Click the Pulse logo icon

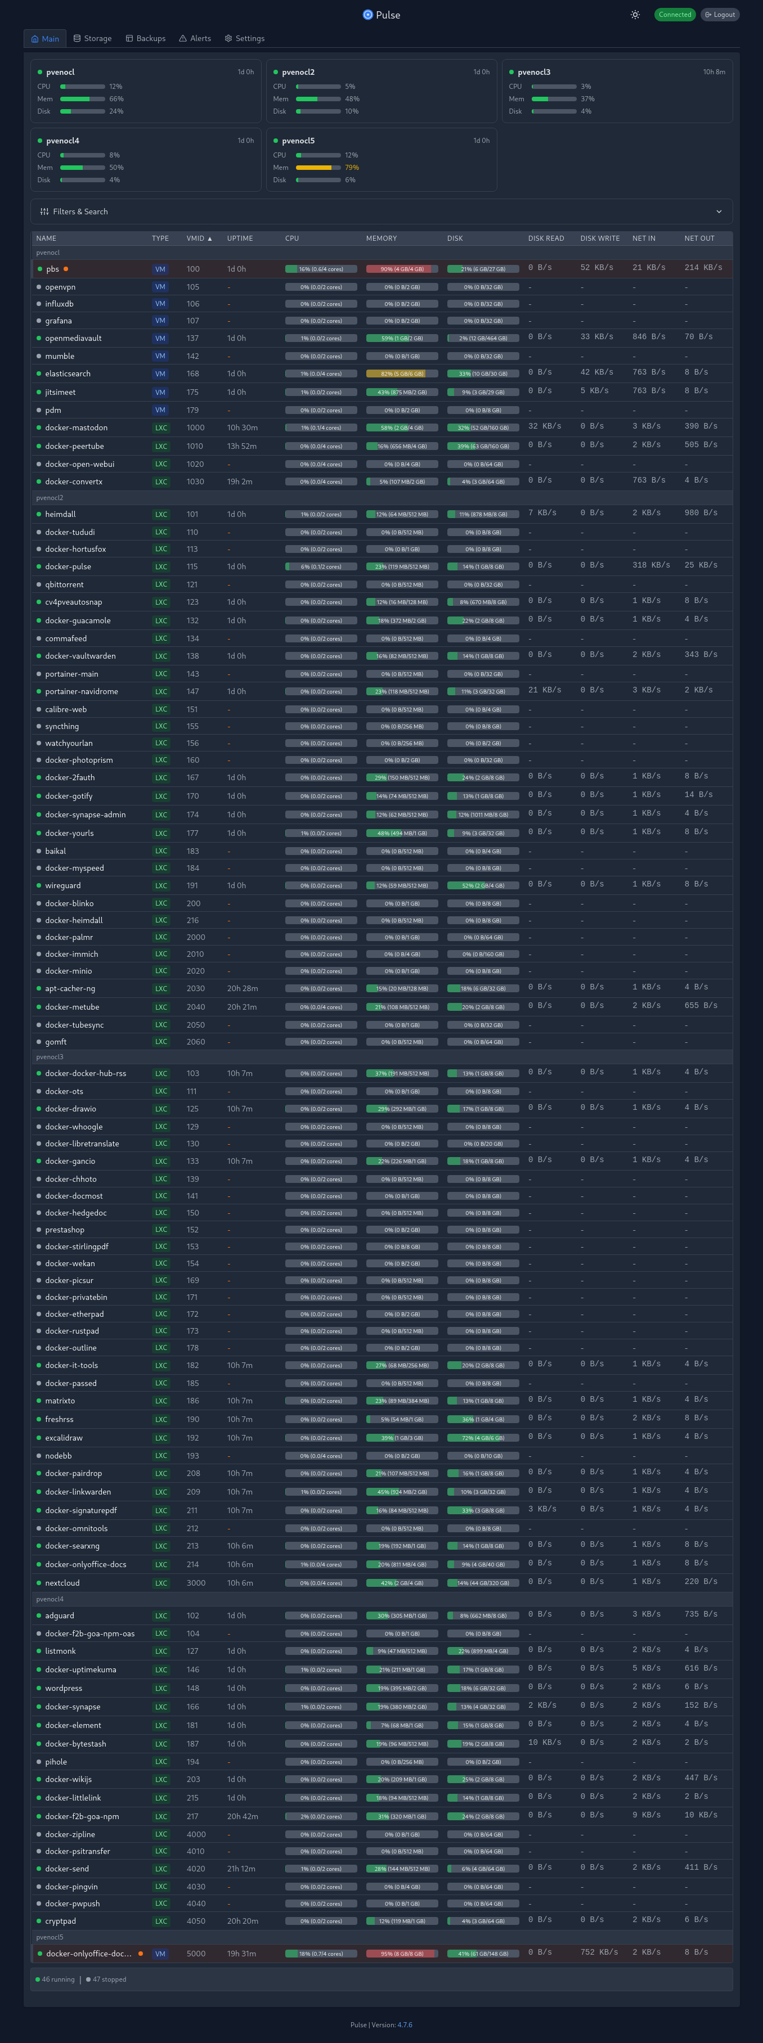coord(367,15)
